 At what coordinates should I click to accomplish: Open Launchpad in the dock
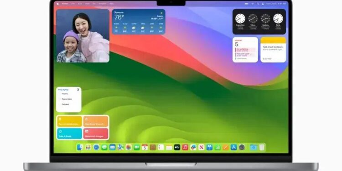88,147
